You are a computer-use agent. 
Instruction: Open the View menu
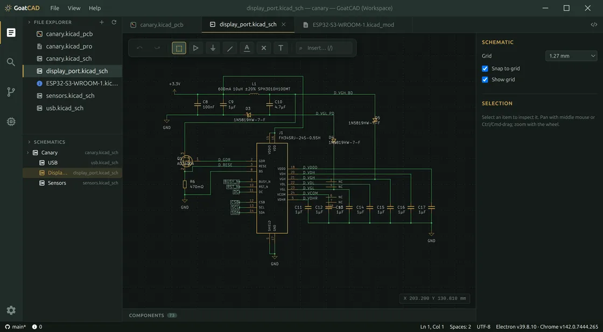pyautogui.click(x=74, y=8)
